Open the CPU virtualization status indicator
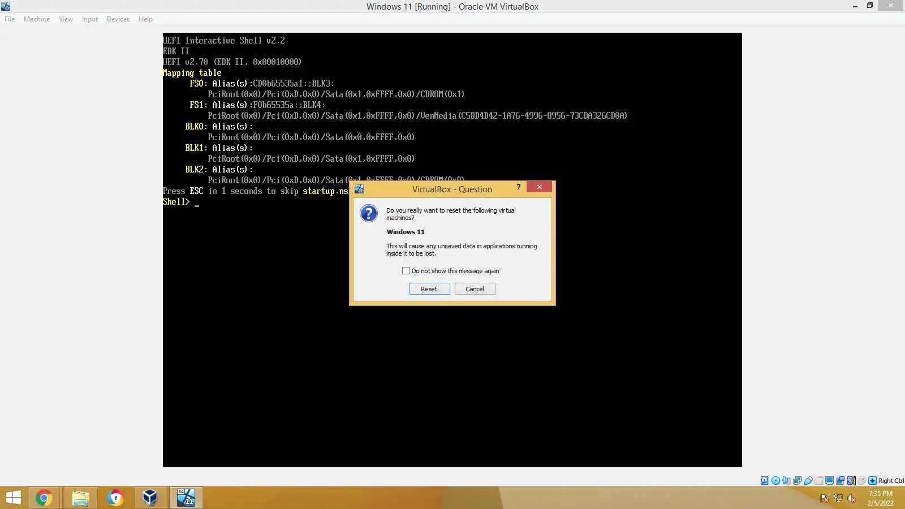This screenshot has width=905, height=509. pos(851,481)
